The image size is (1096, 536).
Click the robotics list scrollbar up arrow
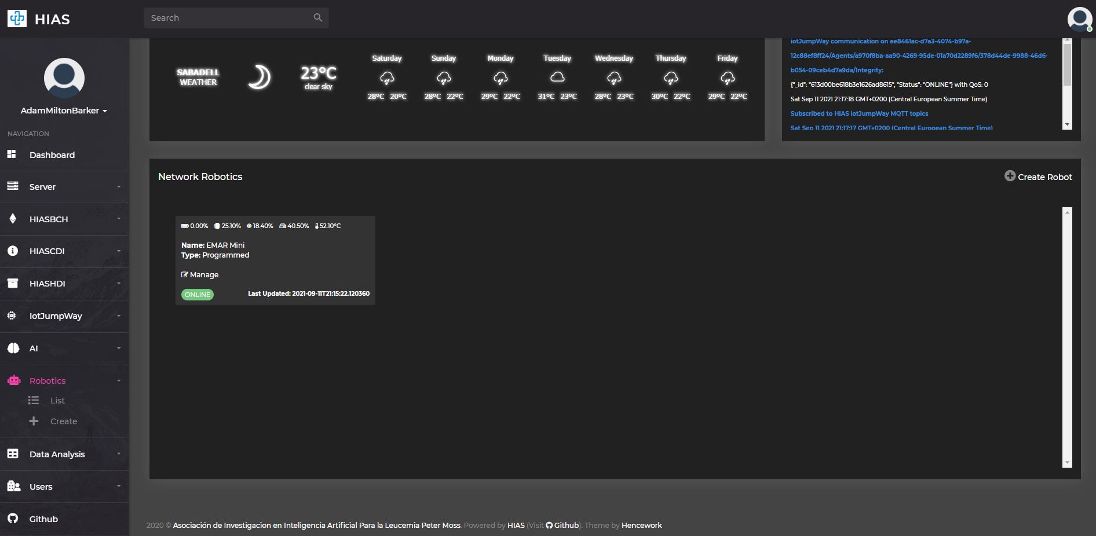click(1067, 212)
